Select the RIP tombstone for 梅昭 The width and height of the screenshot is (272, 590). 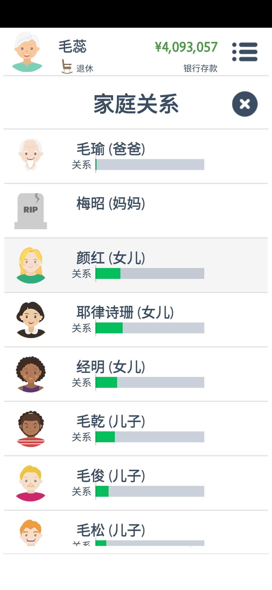(x=31, y=211)
